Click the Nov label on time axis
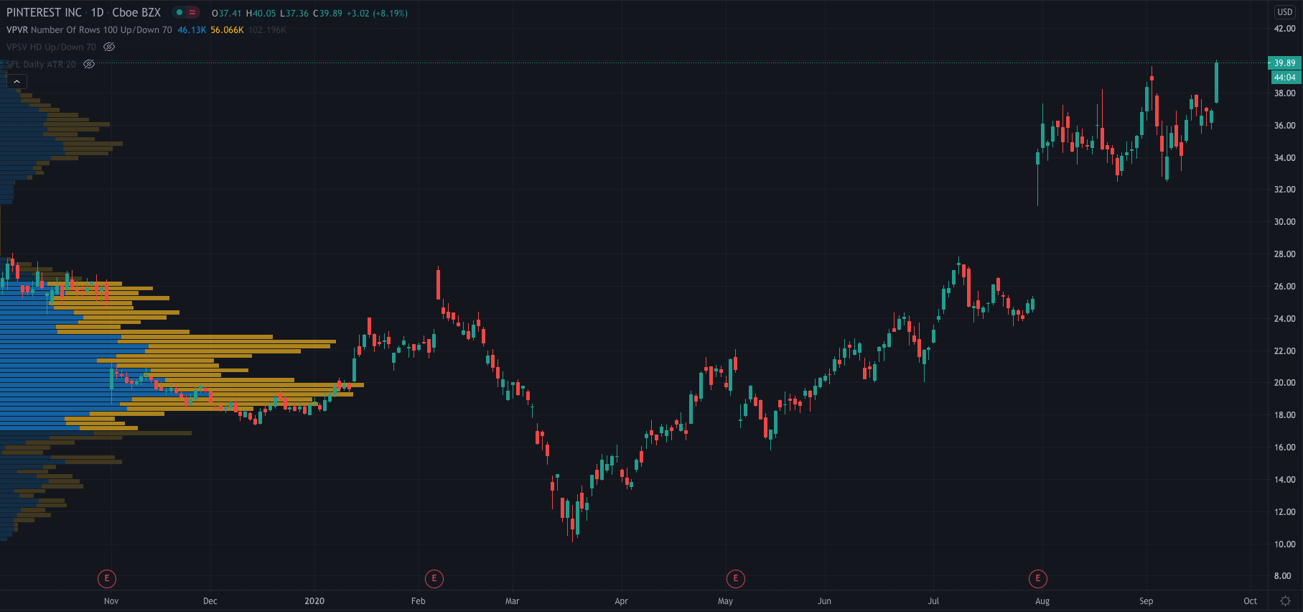 [111, 601]
